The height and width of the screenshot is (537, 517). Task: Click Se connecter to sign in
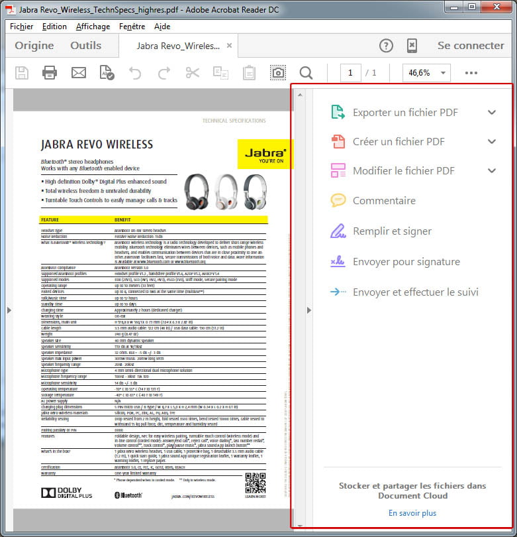[x=471, y=46]
